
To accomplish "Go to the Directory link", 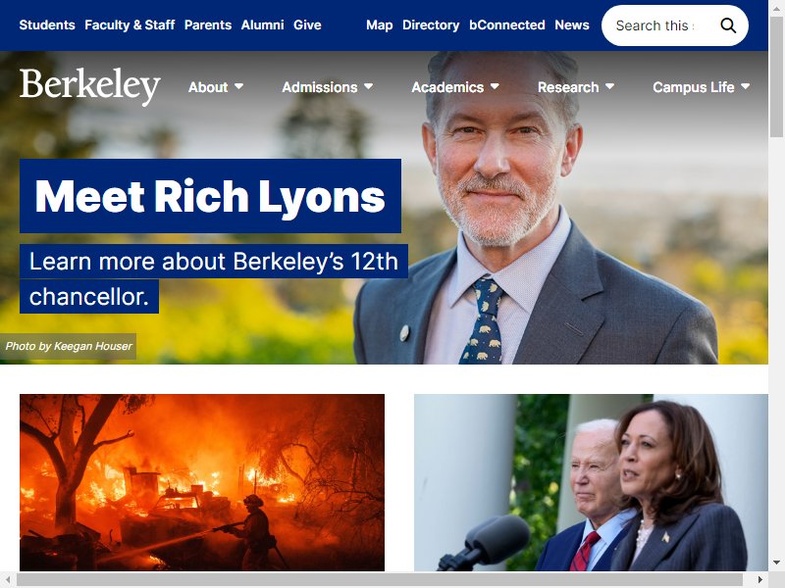I will [x=431, y=25].
